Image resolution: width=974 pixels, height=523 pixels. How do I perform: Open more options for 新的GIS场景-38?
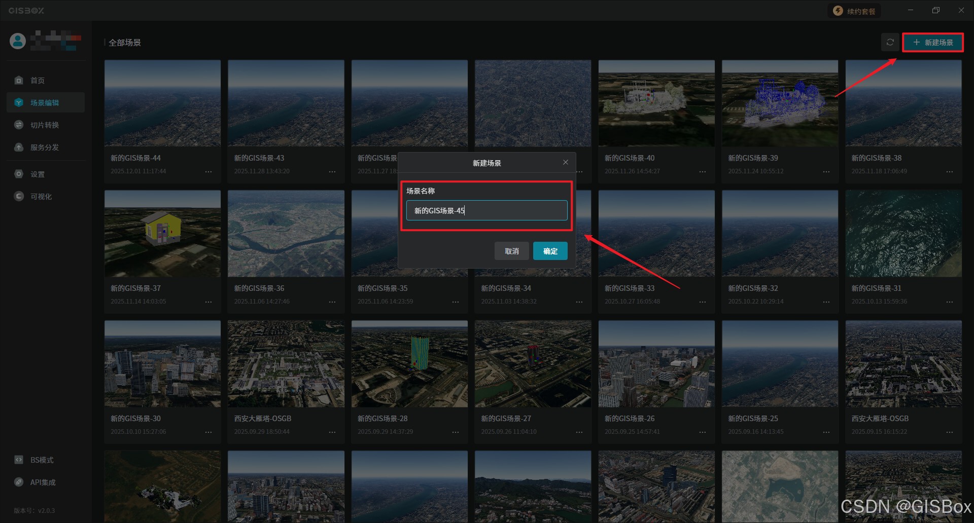(x=950, y=172)
